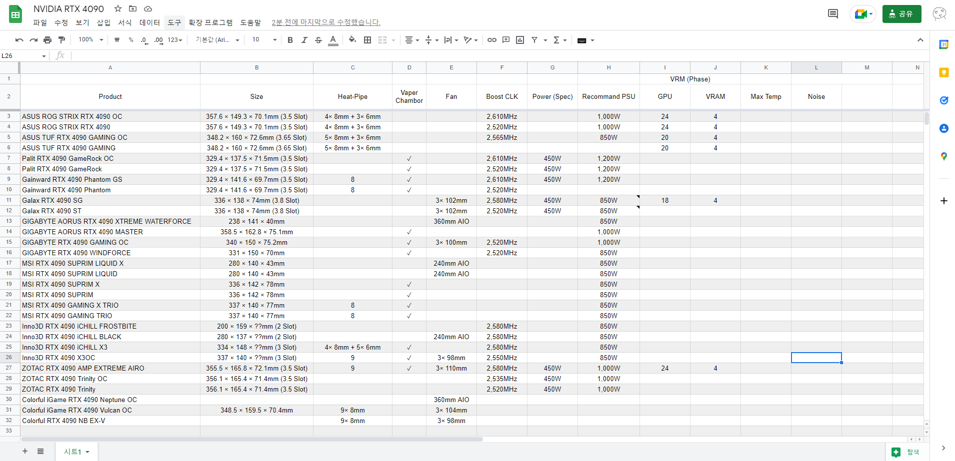Open the text color picker
955x461 pixels.
[x=333, y=40]
